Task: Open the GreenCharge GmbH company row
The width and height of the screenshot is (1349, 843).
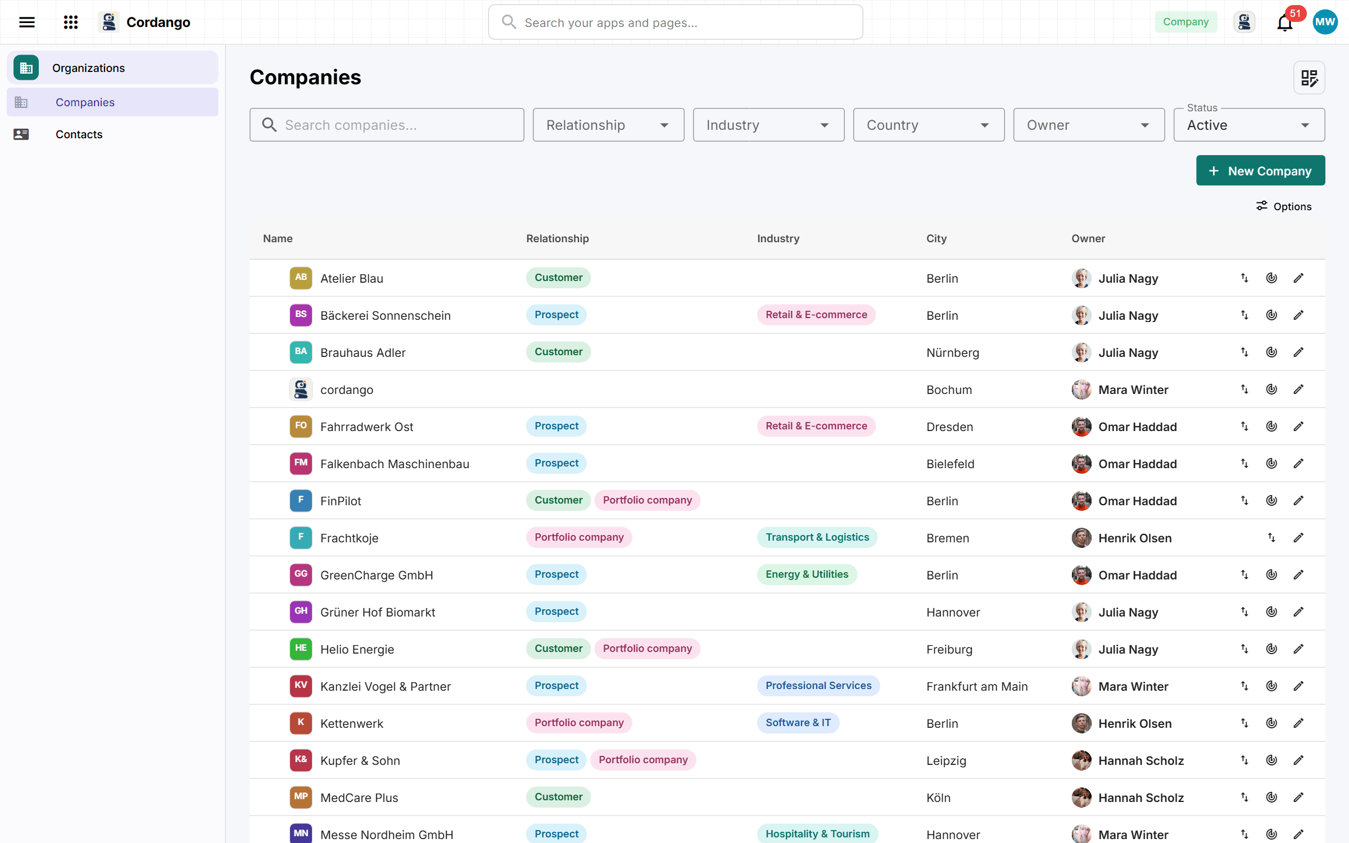Action: pos(787,574)
